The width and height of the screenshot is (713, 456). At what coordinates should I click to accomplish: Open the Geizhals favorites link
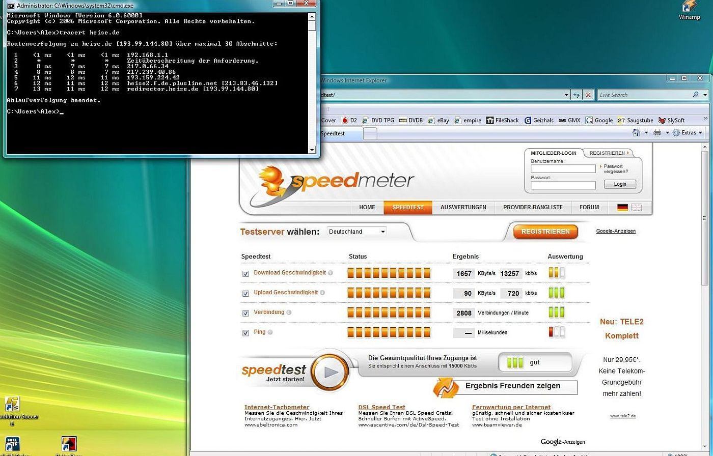coord(539,120)
